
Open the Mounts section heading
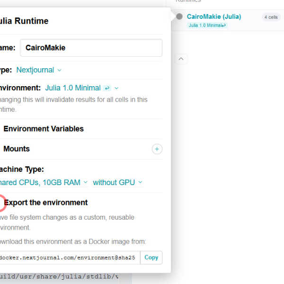tap(17, 149)
